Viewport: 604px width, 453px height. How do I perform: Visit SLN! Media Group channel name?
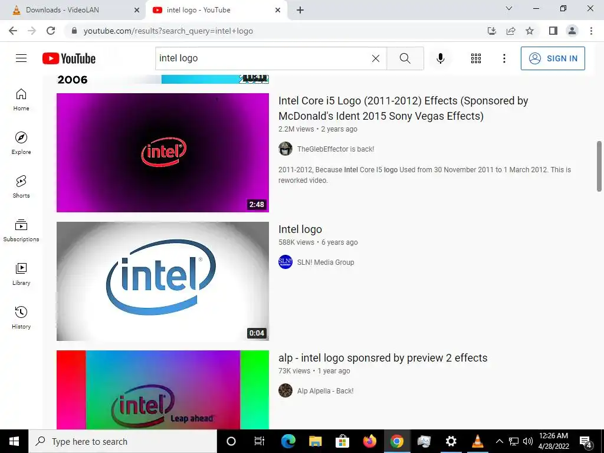coord(326,262)
